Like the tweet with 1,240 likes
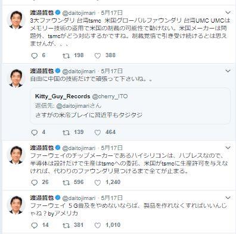Screen dimensions: 236x234 coord(98,183)
